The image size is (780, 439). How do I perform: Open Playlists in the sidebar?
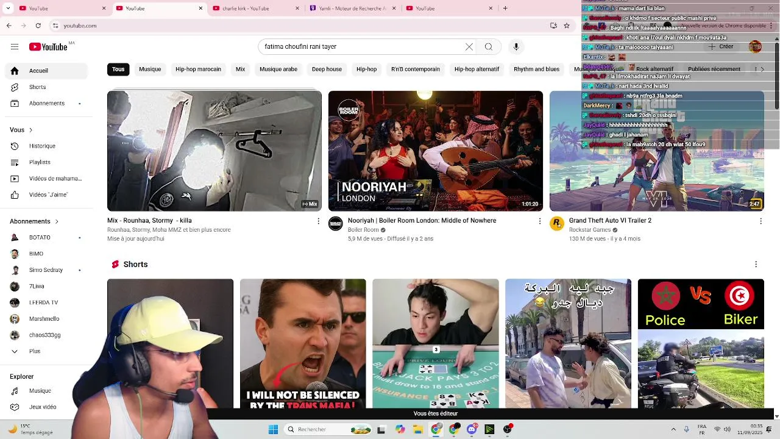49,162
